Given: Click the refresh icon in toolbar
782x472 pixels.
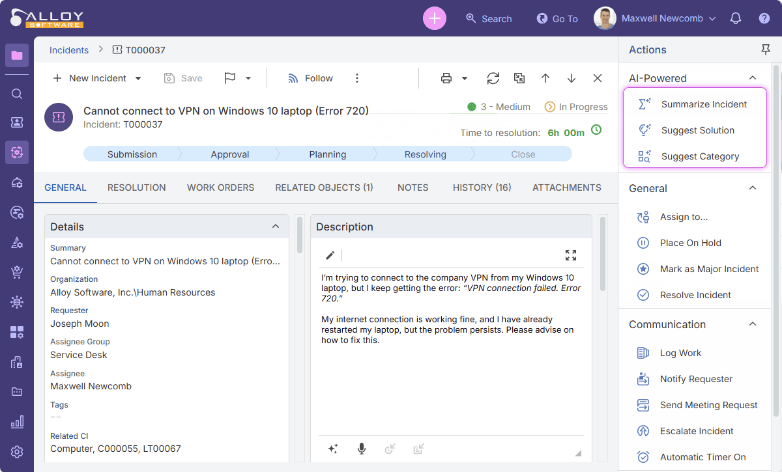Looking at the screenshot, I should point(493,78).
